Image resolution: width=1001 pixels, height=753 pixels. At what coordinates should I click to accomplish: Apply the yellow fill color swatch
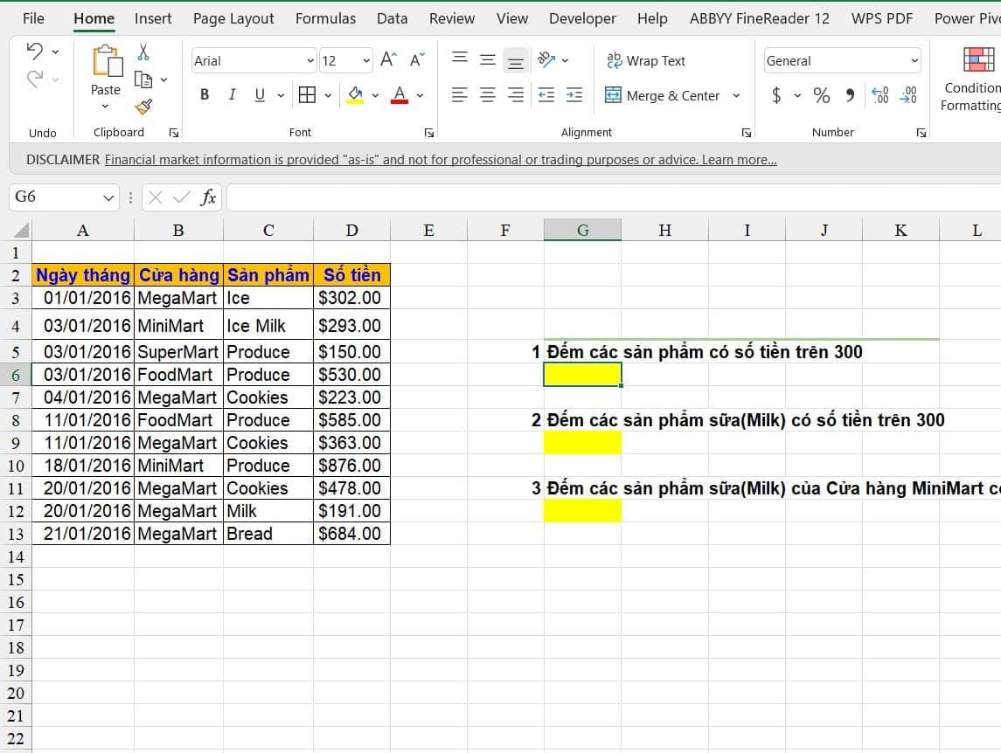point(355,95)
